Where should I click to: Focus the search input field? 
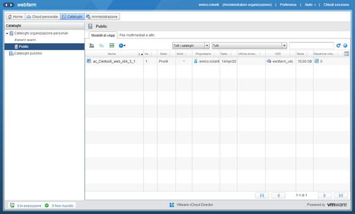[x=312, y=46]
